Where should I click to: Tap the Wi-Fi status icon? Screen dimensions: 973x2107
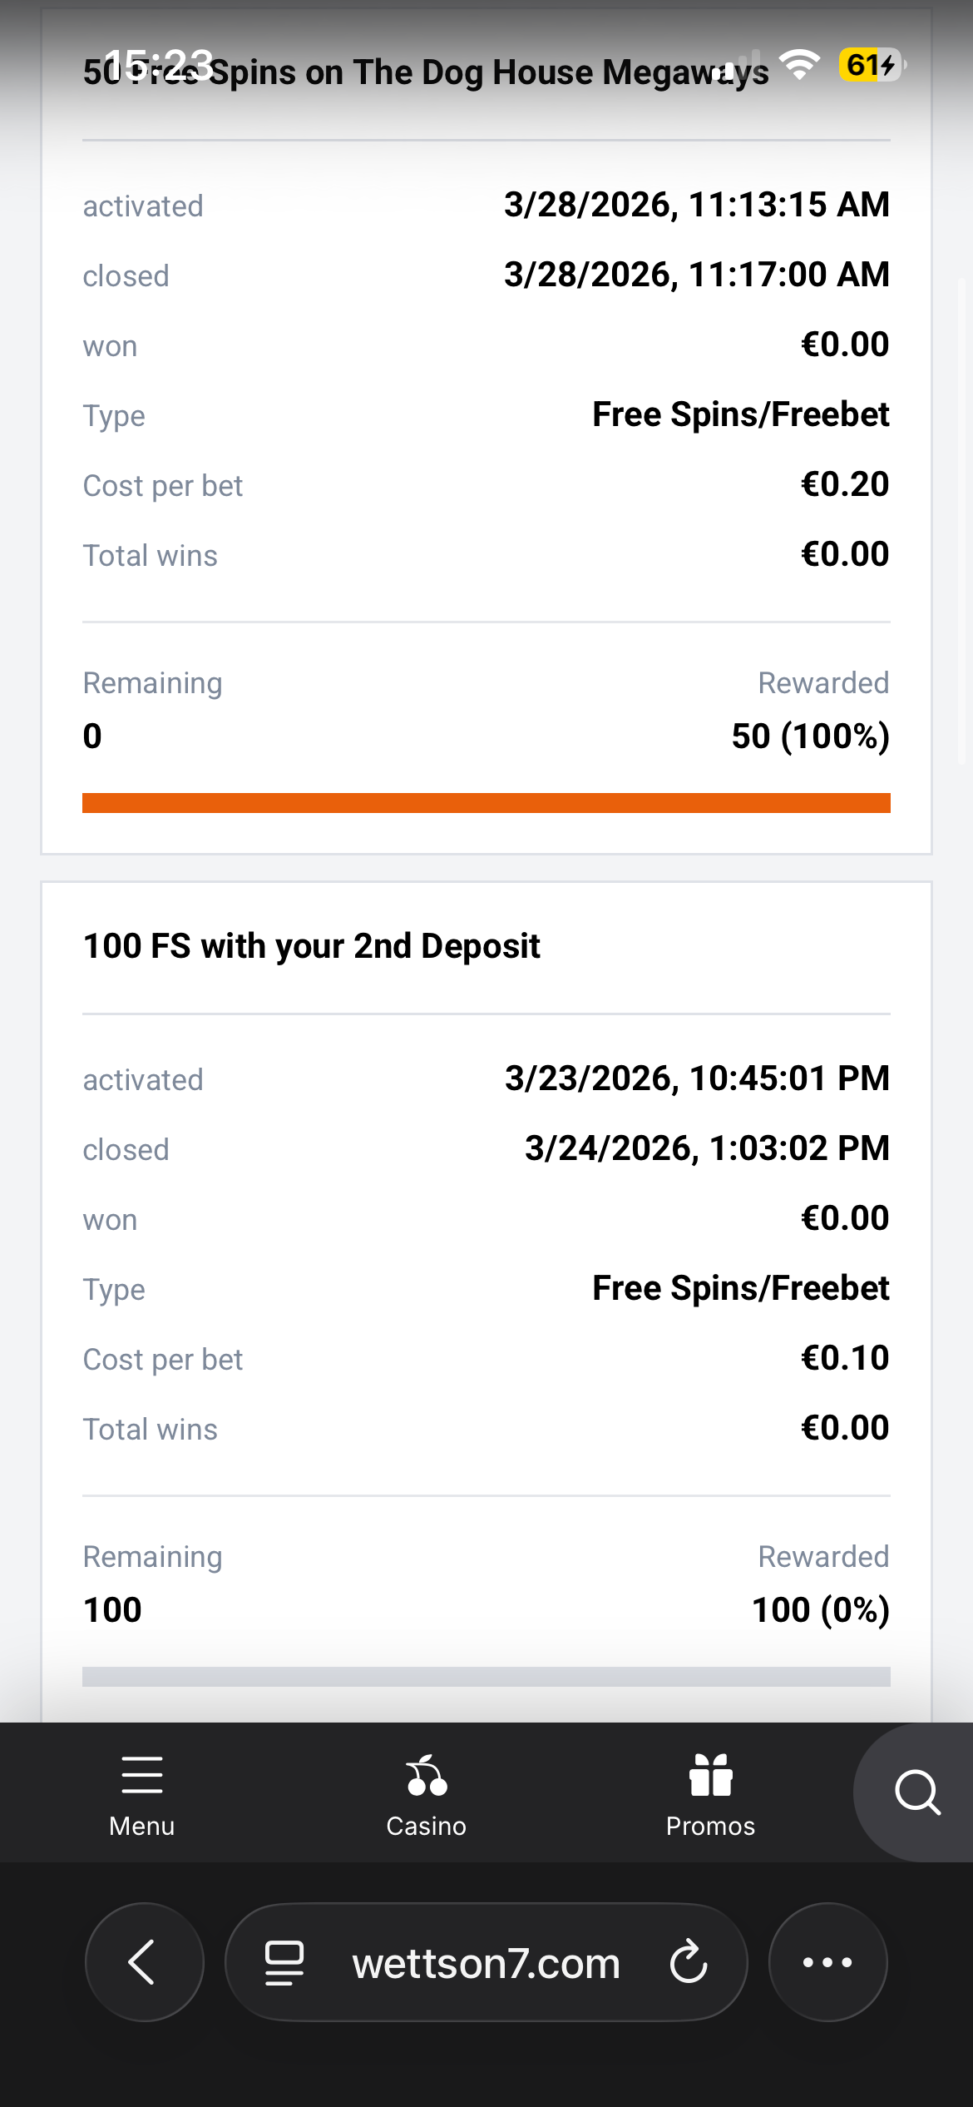tap(800, 64)
